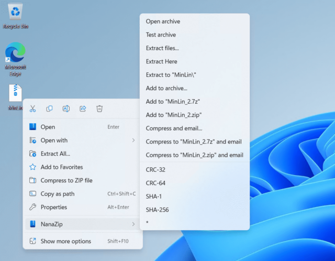
Task: Click the Rename icon in context menu
Action: click(66, 108)
